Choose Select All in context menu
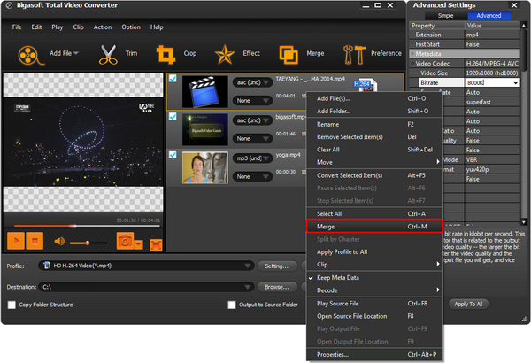The width and height of the screenshot is (531, 363). (374, 213)
